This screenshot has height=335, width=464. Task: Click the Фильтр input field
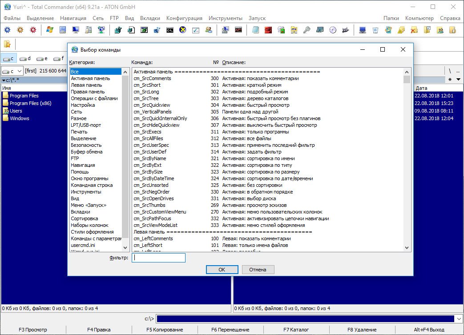(x=159, y=258)
